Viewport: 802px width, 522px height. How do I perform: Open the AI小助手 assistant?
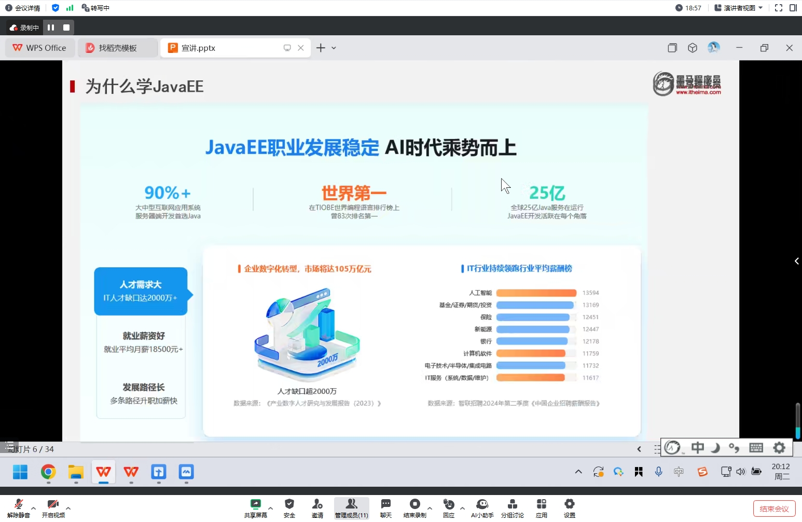coord(482,507)
